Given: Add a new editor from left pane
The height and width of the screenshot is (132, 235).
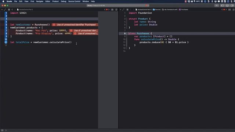Looking at the screenshot, I should (x=116, y=10).
